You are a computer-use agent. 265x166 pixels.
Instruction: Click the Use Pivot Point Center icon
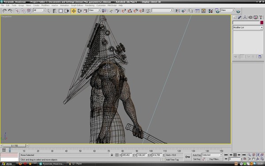point(104,11)
